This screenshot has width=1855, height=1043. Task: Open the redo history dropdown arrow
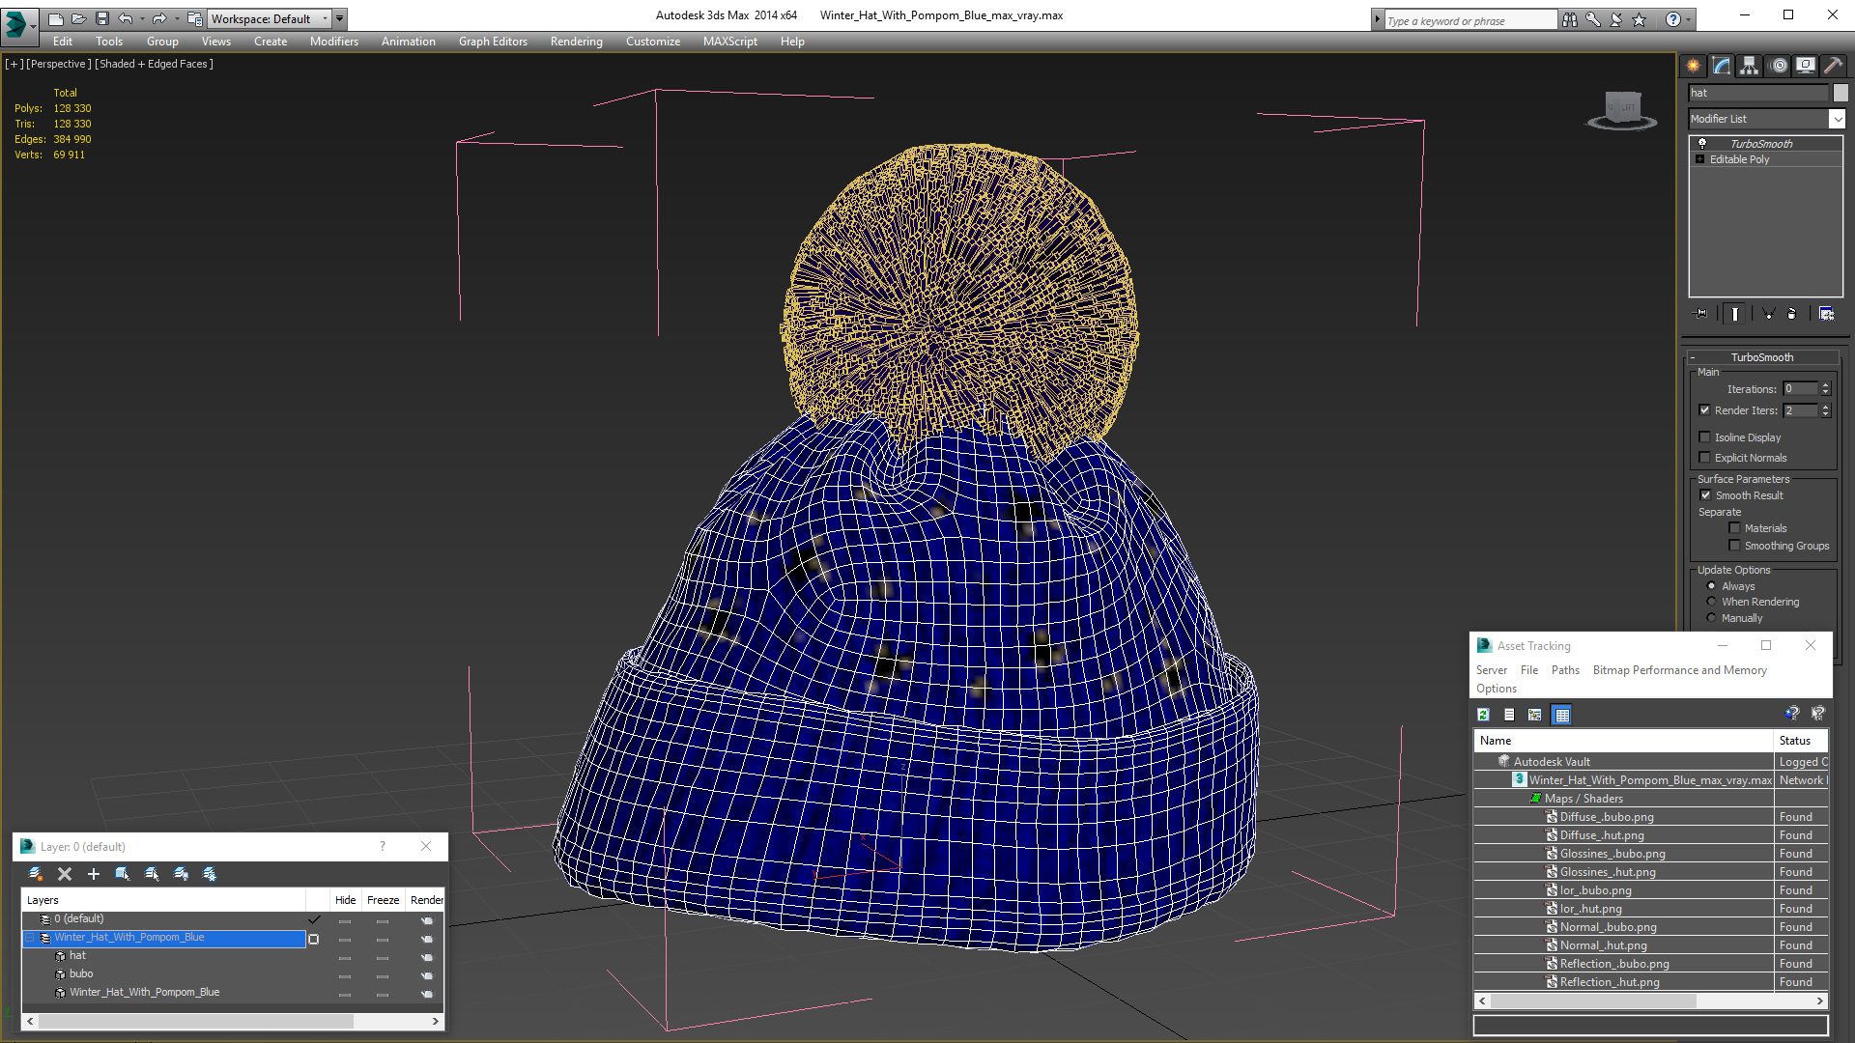[176, 18]
